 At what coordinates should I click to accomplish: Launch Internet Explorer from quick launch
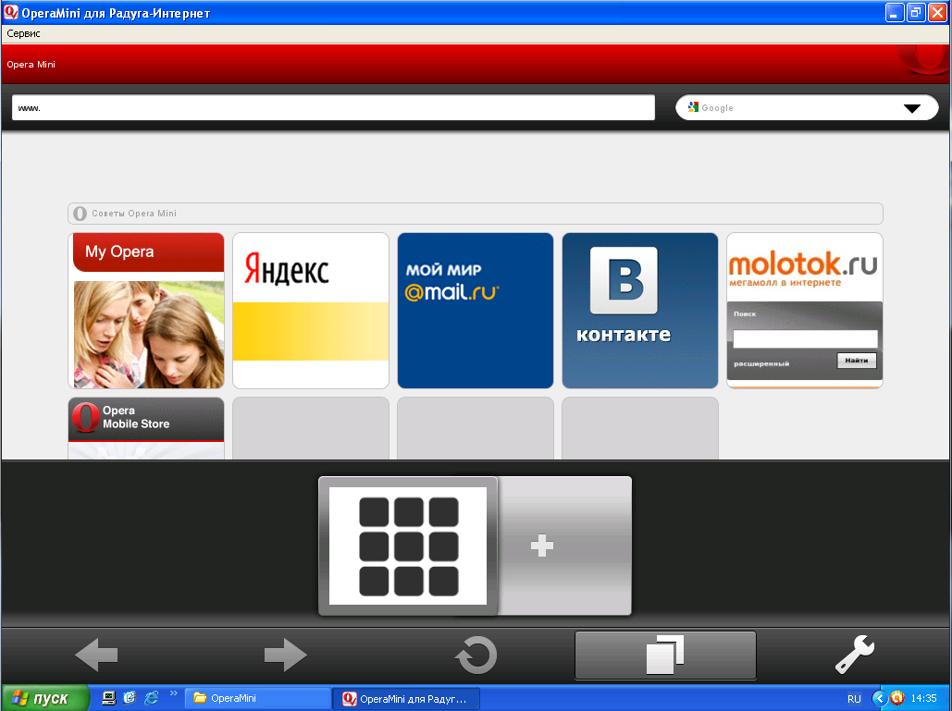tap(151, 698)
